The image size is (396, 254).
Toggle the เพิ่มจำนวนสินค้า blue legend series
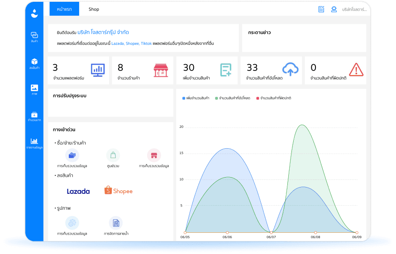[196, 98]
